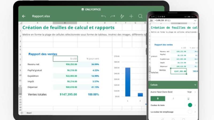This screenshot has width=214, height=120.
Task: Click the $147,395.00 total cell on the tablet
Action: pos(68,94)
